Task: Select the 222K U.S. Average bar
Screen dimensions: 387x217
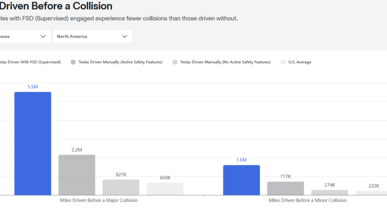Action: pos(371,193)
